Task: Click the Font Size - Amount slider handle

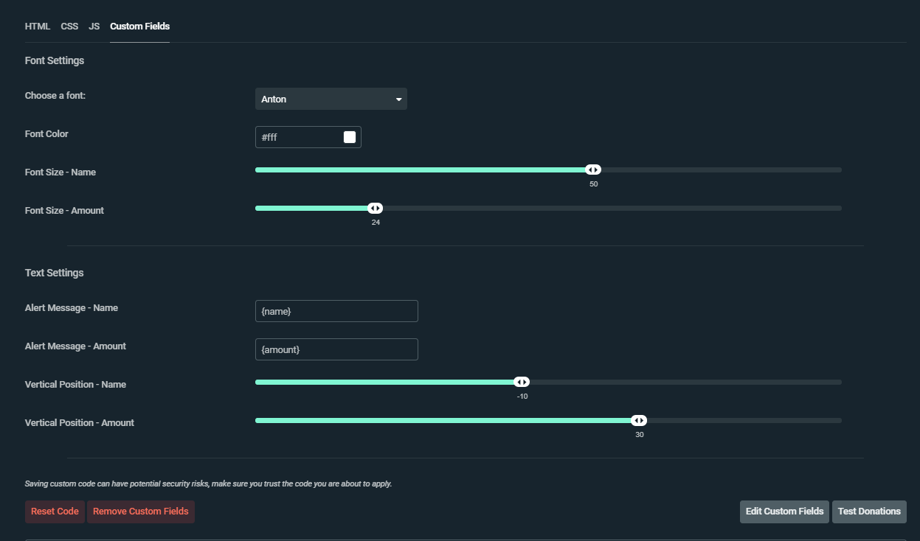Action: click(375, 208)
